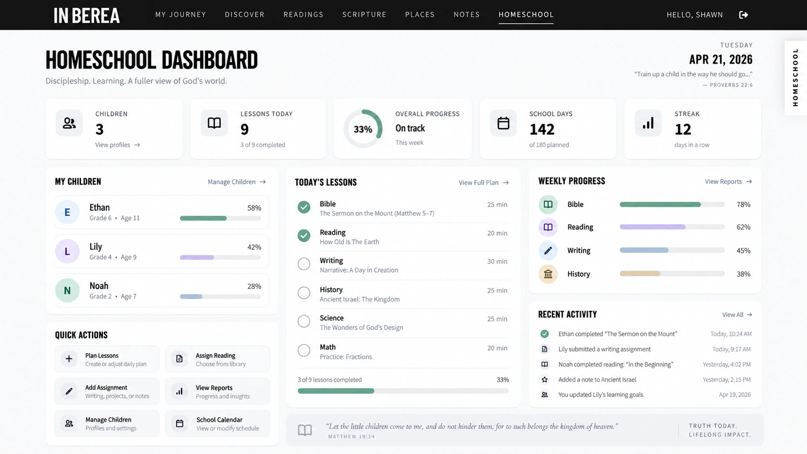Click the IN BEREA logo

pos(86,15)
